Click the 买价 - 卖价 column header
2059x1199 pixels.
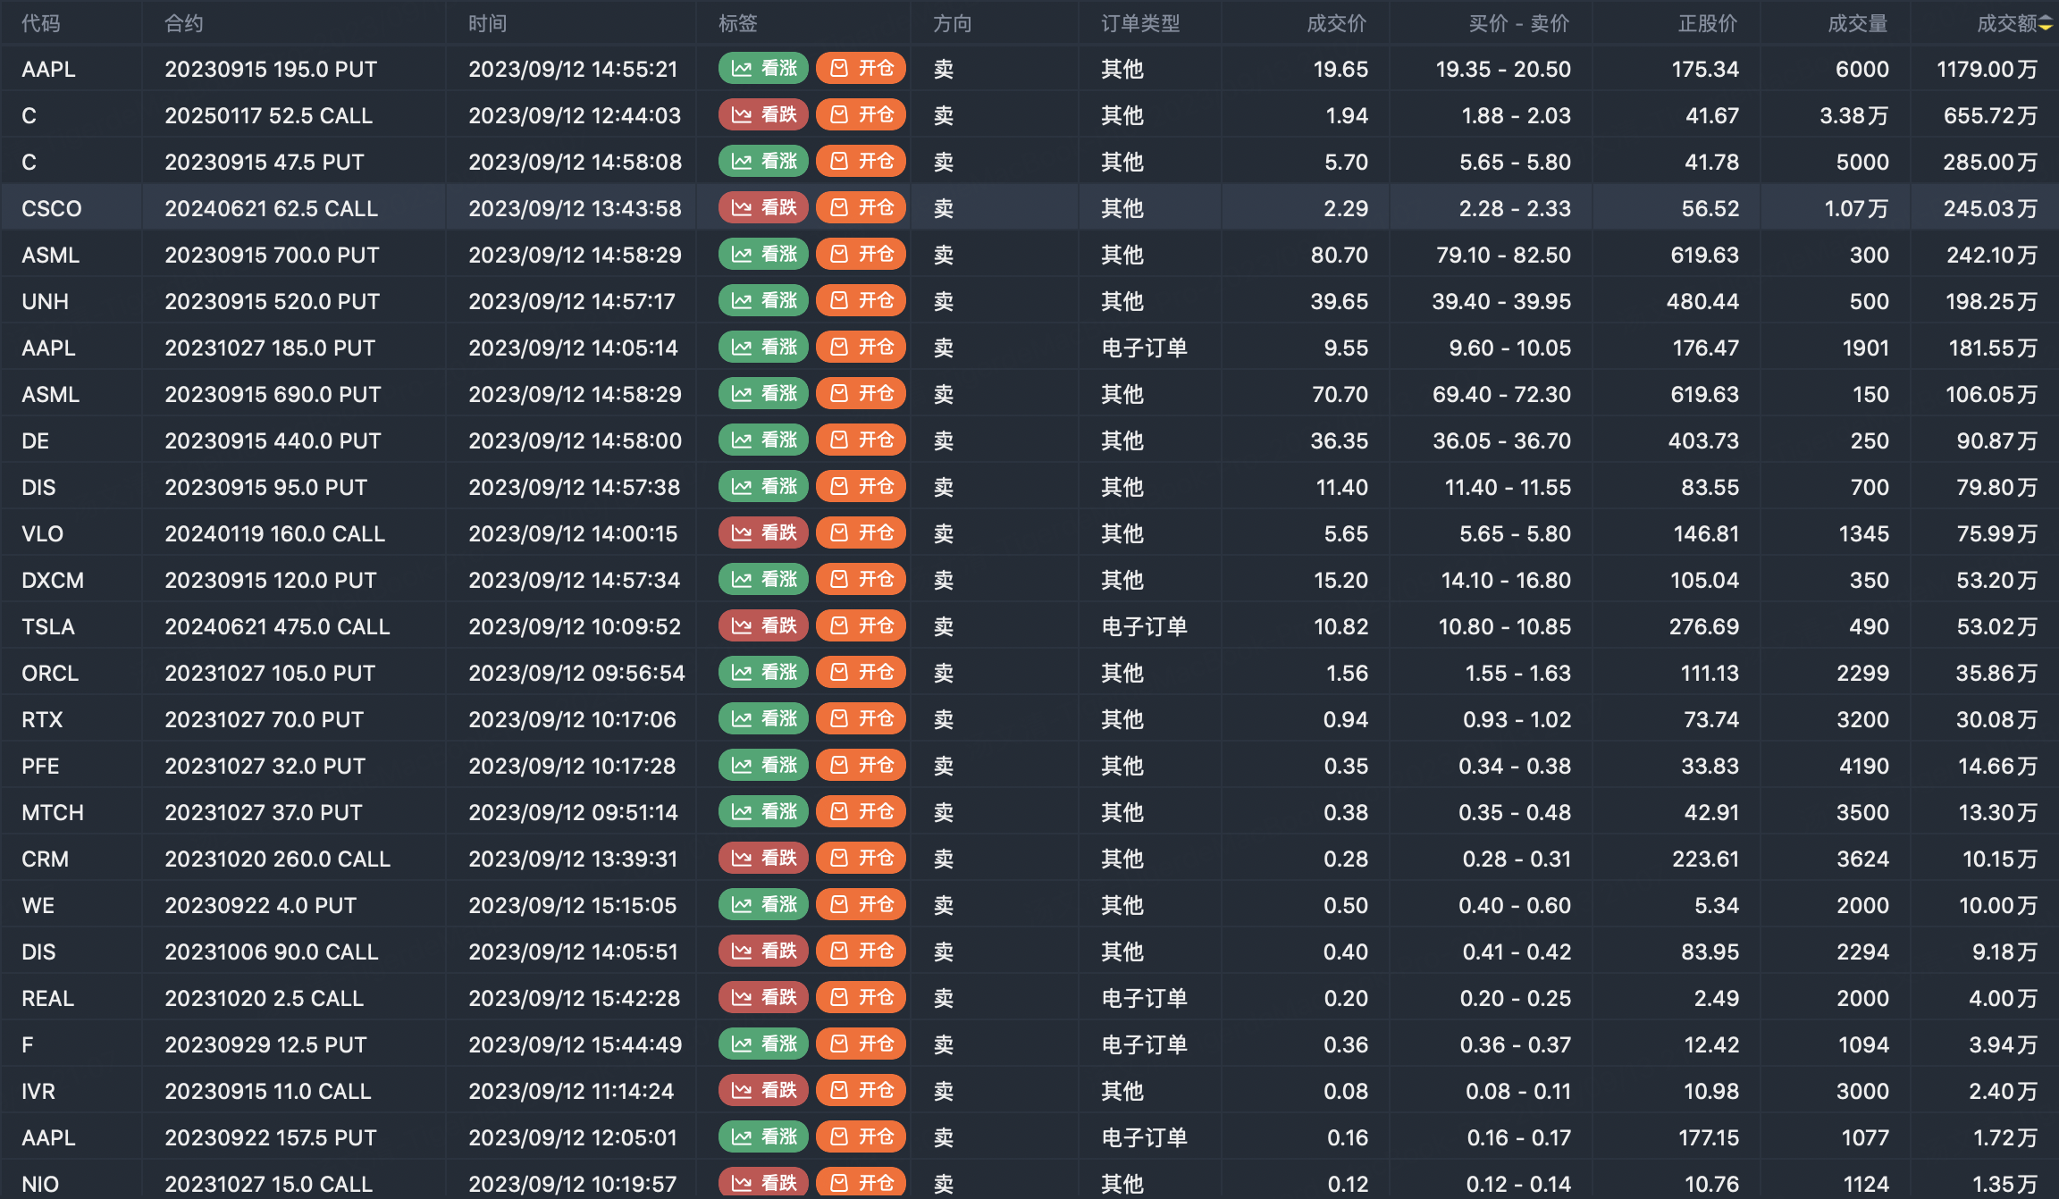click(x=1518, y=24)
